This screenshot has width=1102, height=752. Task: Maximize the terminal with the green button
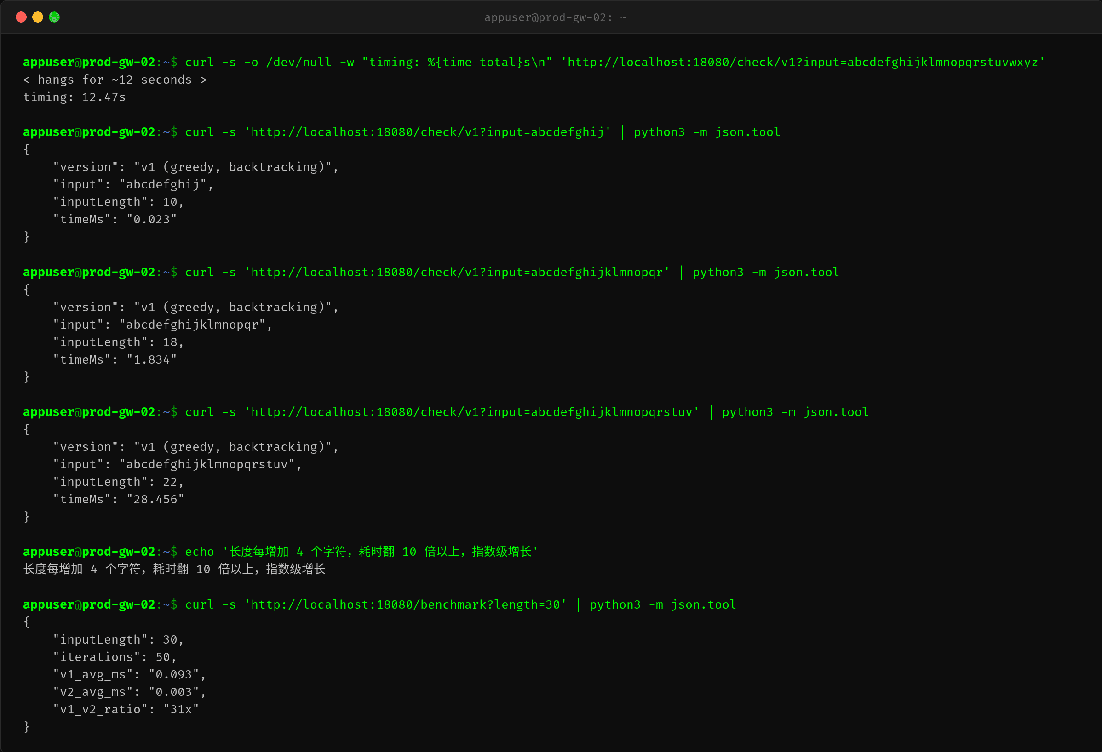pyautogui.click(x=54, y=17)
